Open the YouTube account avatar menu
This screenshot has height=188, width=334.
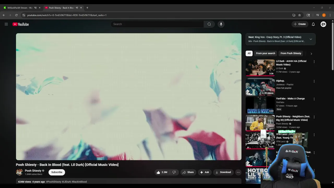click(x=323, y=24)
